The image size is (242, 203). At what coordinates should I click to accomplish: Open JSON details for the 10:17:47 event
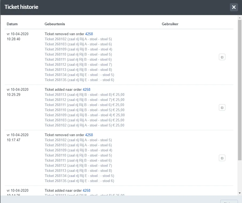[222, 158]
